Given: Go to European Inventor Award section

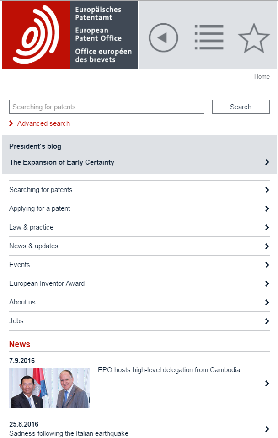Looking at the screenshot, I should (47, 283).
